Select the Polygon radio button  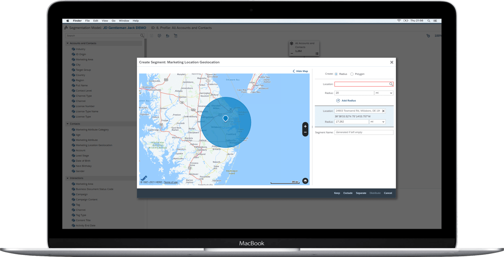coord(352,74)
